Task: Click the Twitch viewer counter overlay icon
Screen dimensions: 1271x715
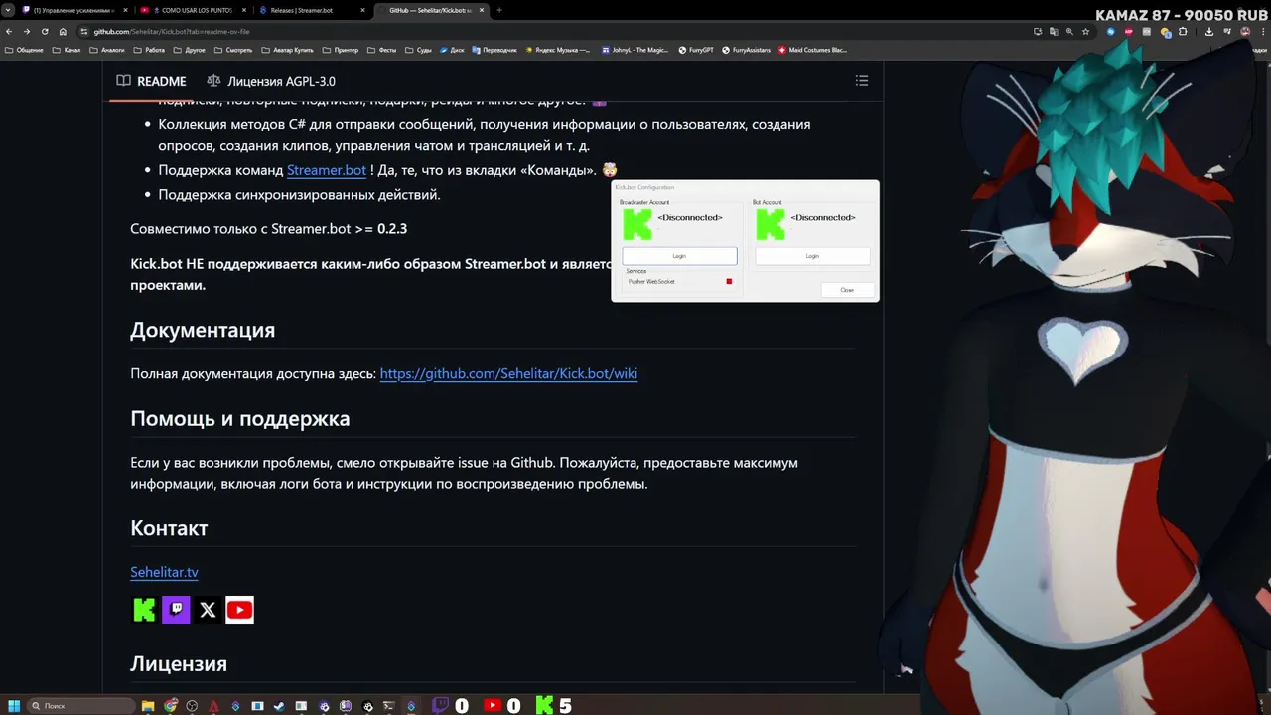Action: [x=440, y=706]
